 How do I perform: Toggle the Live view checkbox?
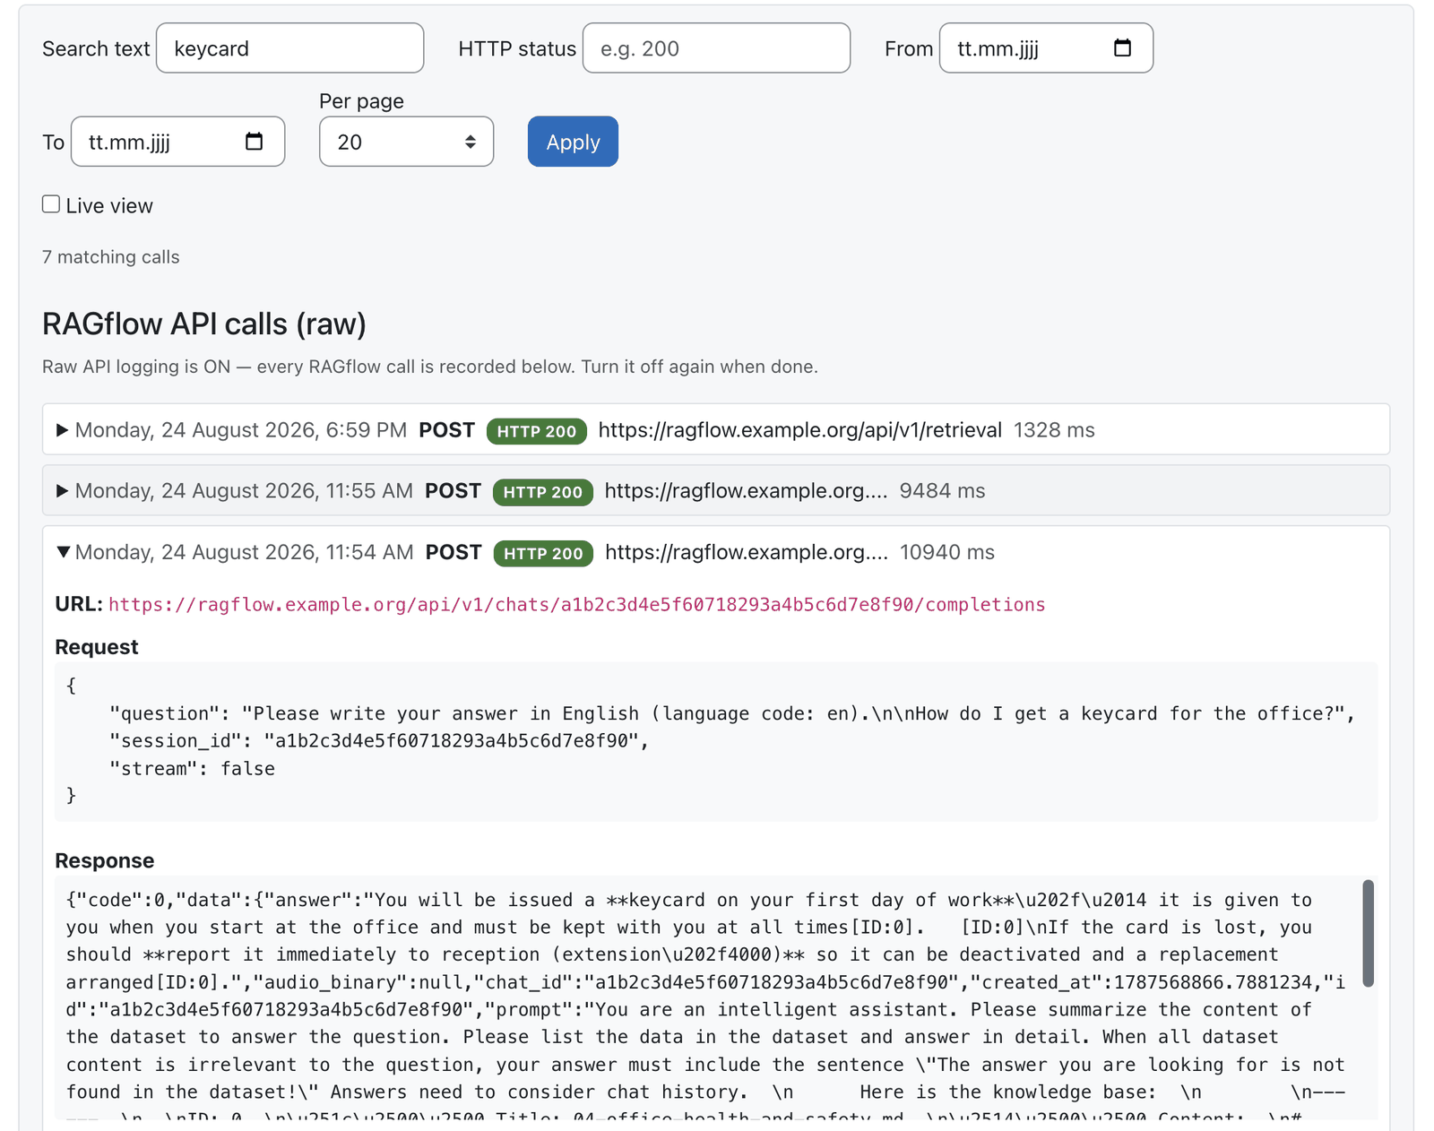click(x=51, y=204)
